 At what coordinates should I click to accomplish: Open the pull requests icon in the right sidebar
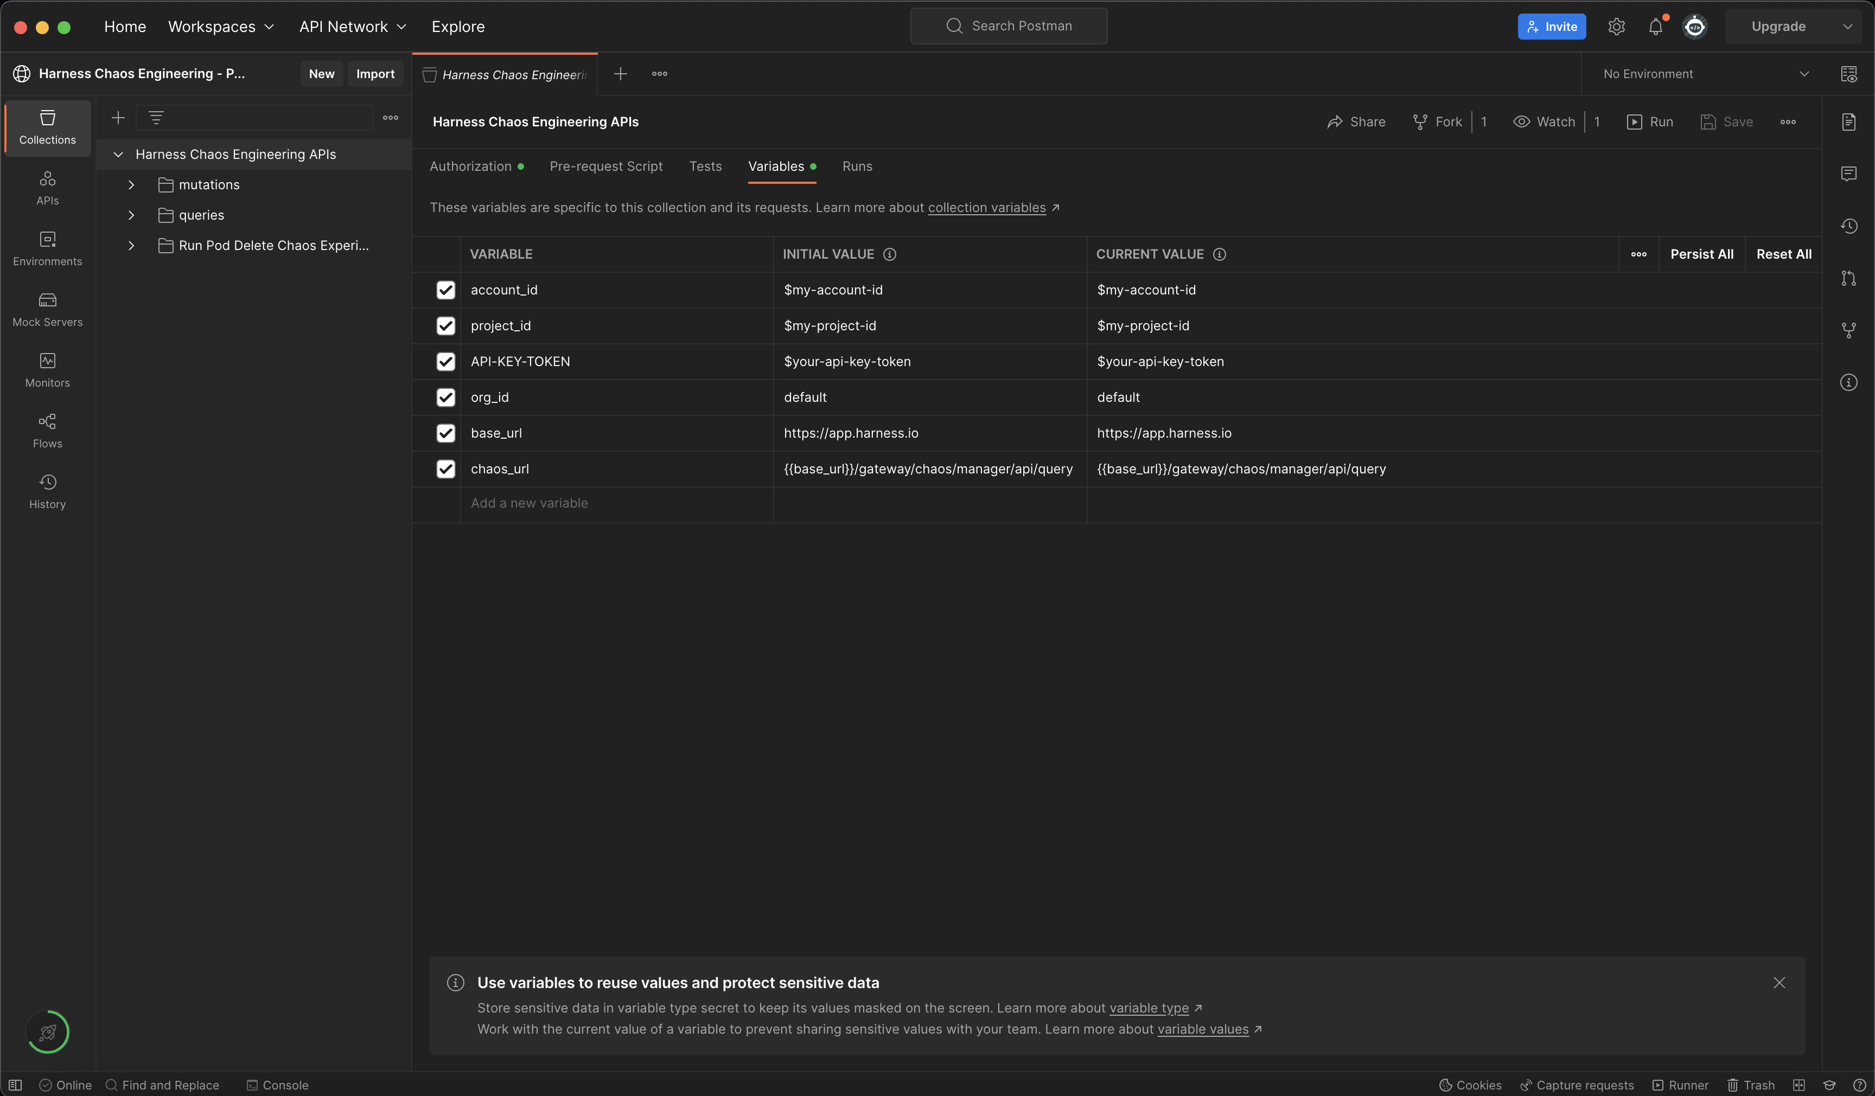1848,278
